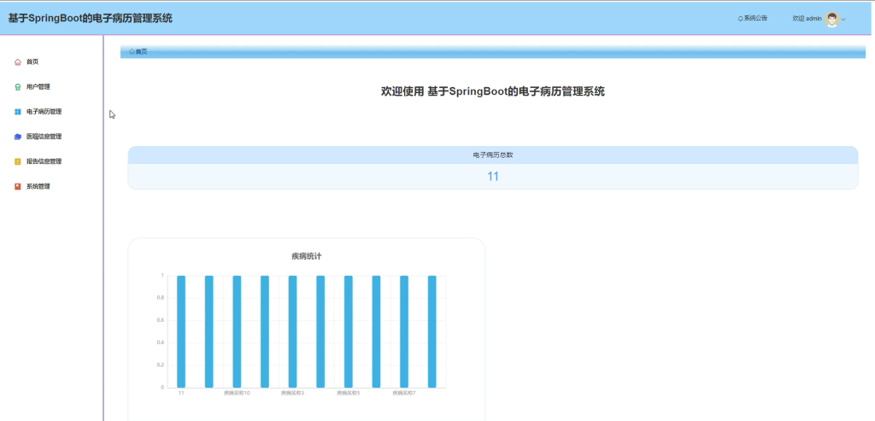Click the bar above axis label 11
The width and height of the screenshot is (875, 421).
pyautogui.click(x=181, y=331)
